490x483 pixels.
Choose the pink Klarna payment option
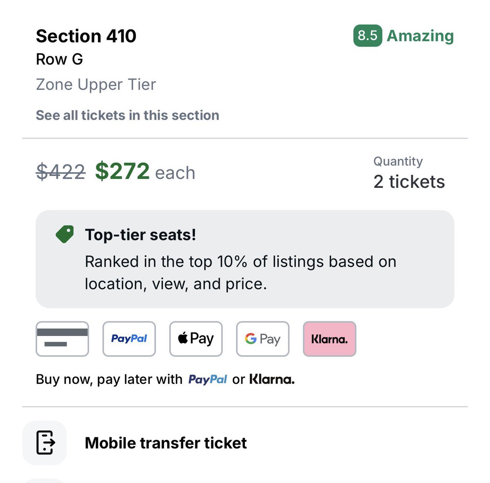(x=330, y=339)
